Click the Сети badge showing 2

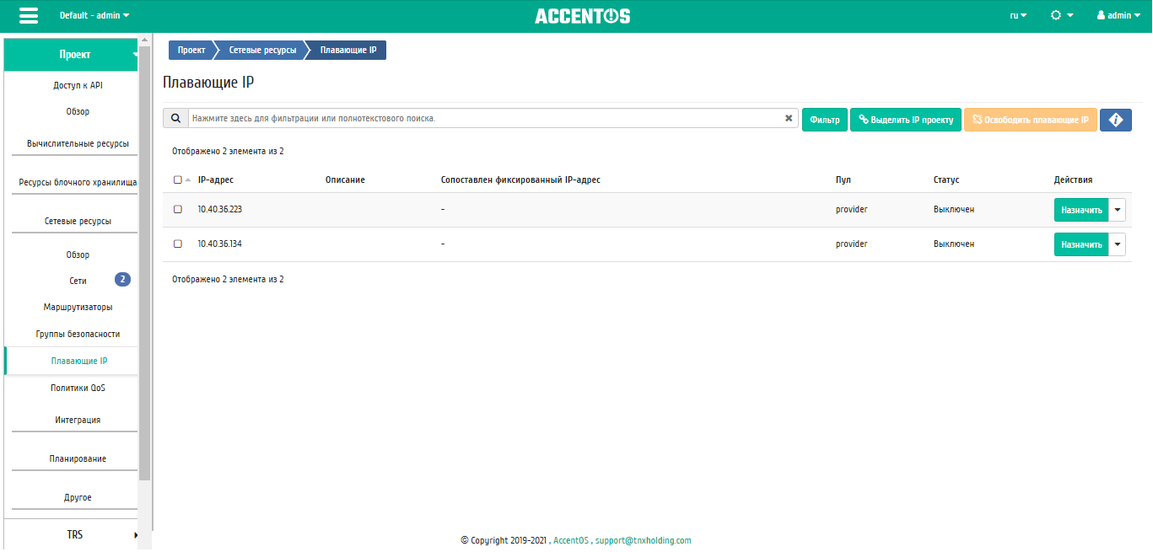pos(122,280)
